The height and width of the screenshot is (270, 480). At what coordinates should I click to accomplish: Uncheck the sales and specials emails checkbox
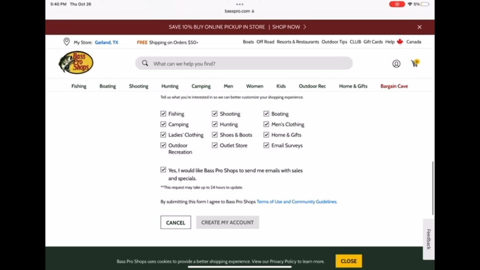pyautogui.click(x=163, y=170)
